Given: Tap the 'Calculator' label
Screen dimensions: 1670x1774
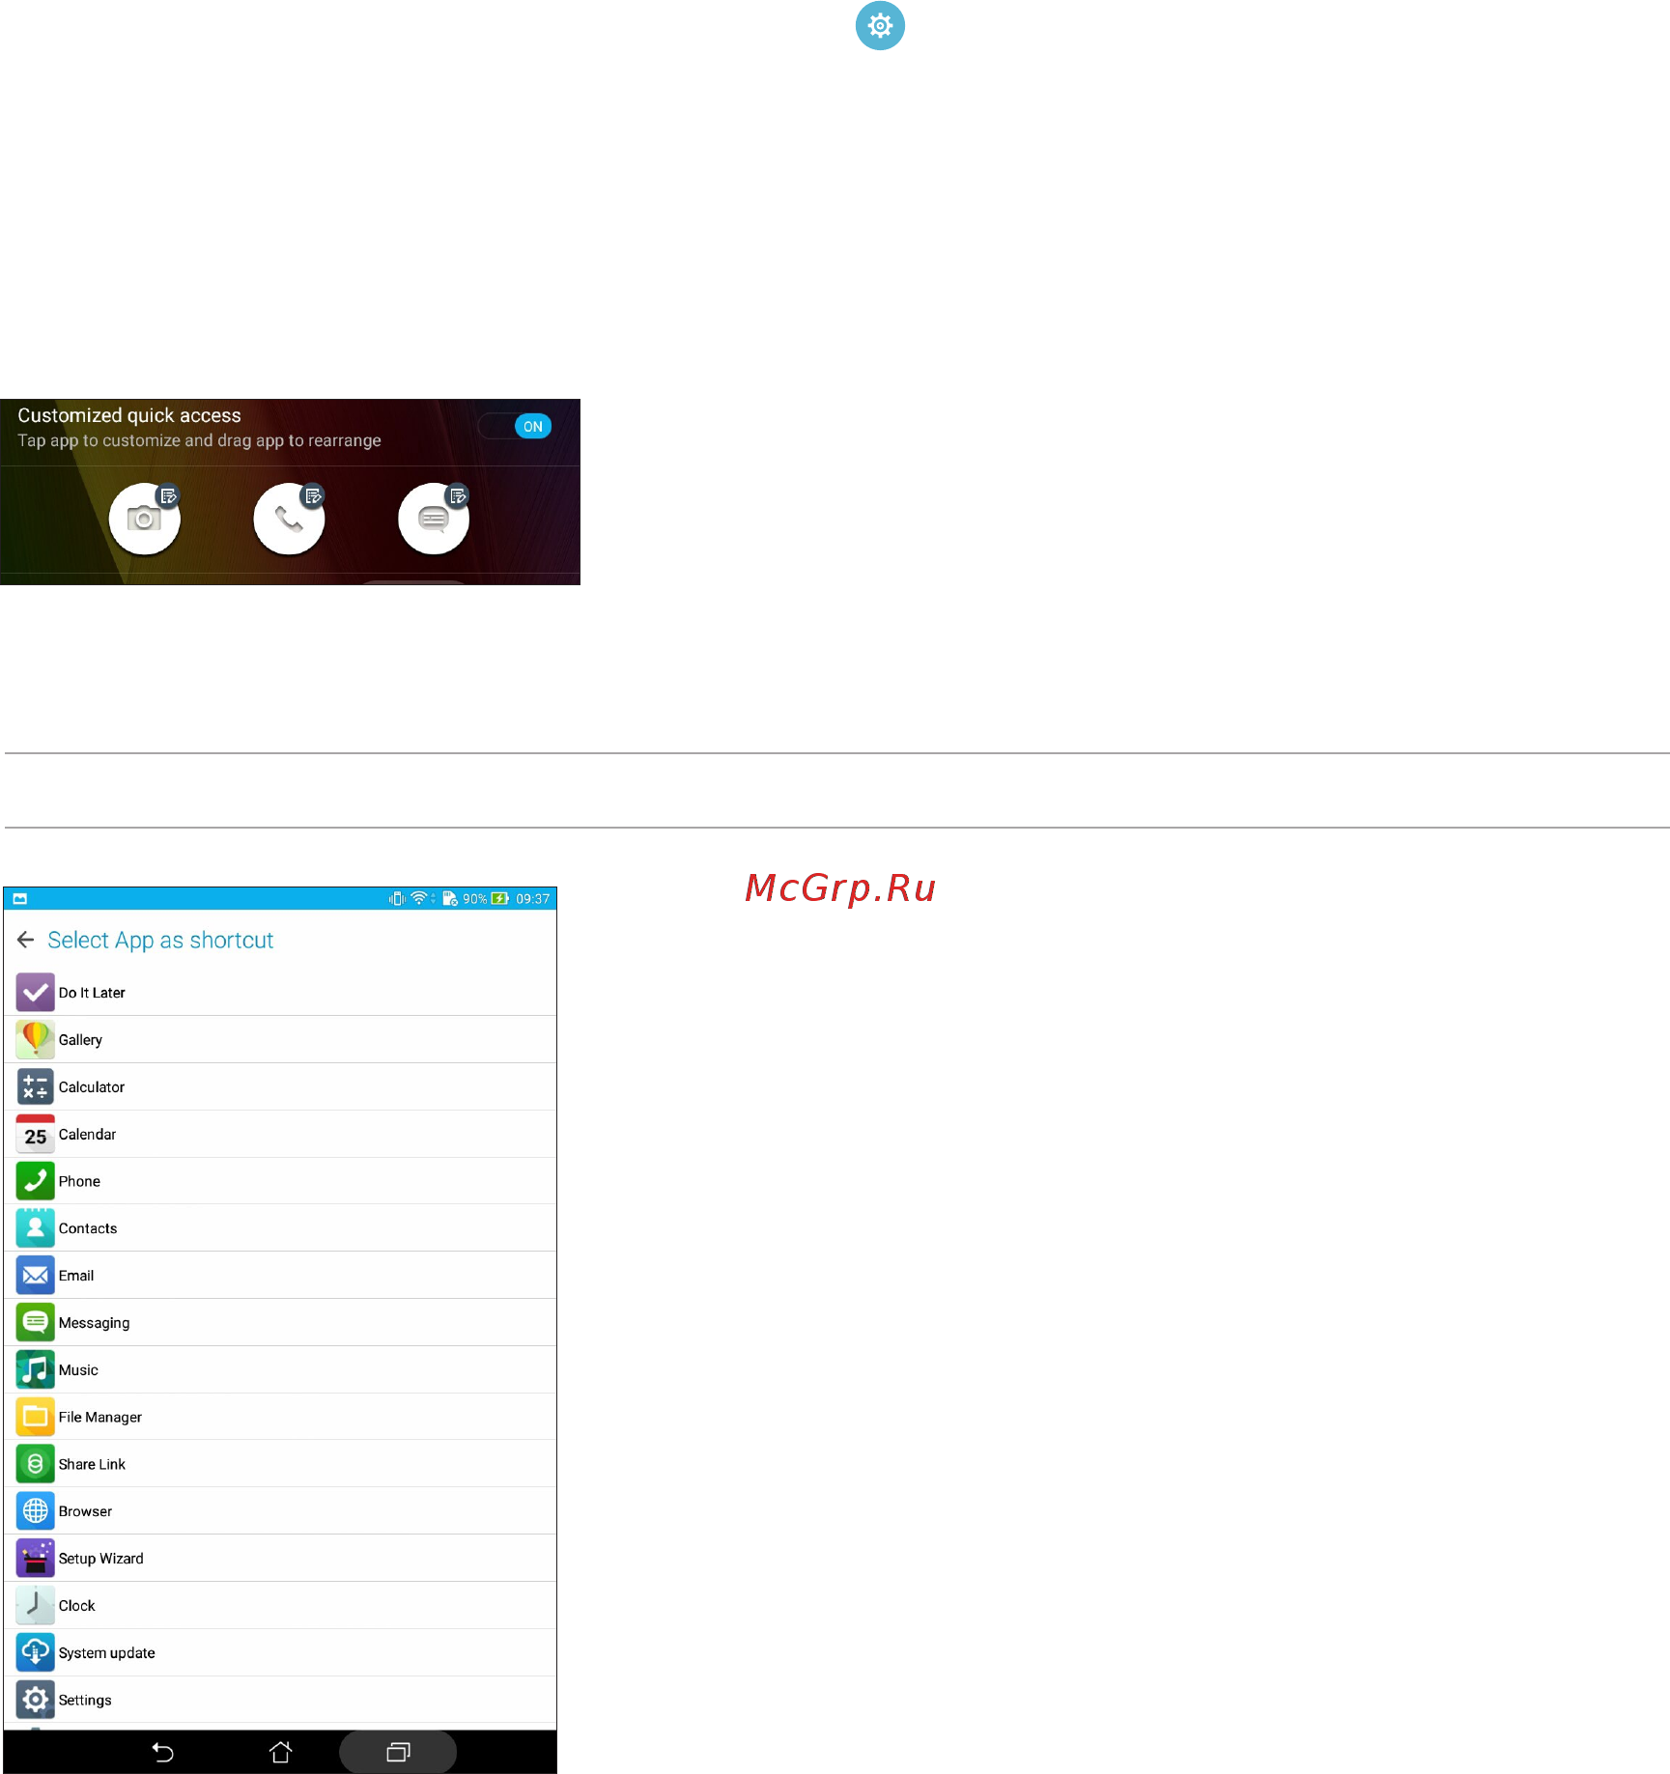Looking at the screenshot, I should [92, 1087].
